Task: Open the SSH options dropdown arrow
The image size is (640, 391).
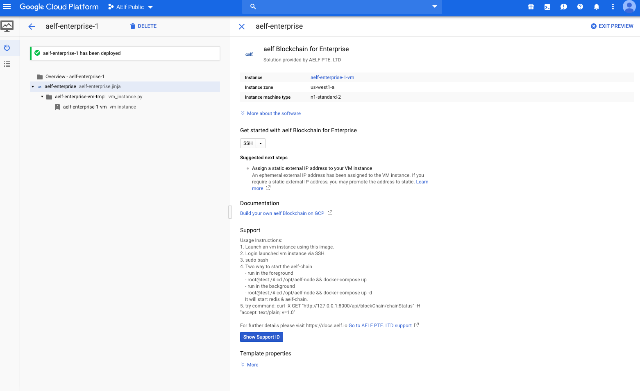Action: [261, 143]
